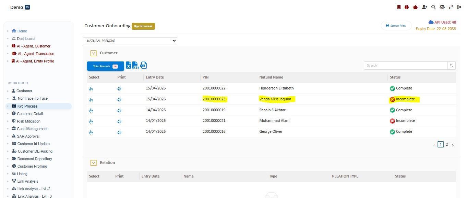Image resolution: width=466 pixels, height=198 pixels.
Task: Select the Vanda Miss Jaquim row hand icon
Action: pyautogui.click(x=91, y=100)
